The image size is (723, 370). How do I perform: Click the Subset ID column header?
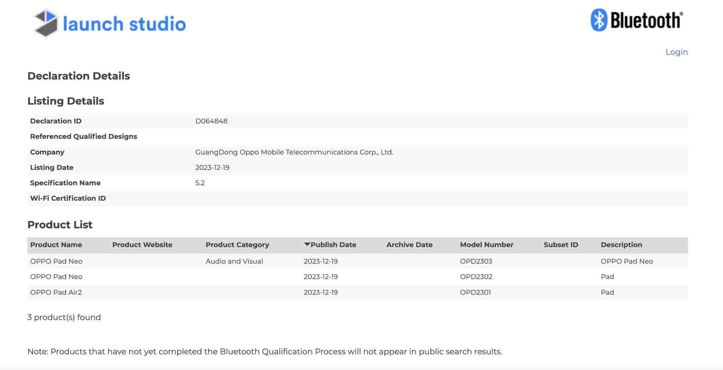(561, 245)
